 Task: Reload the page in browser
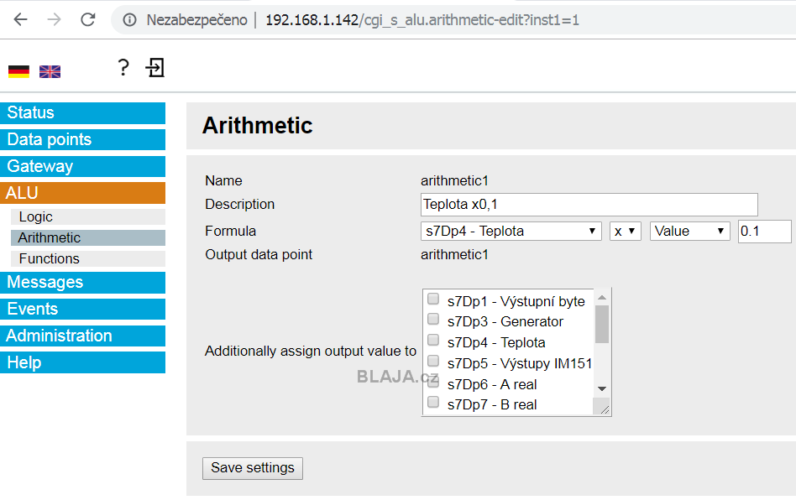pyautogui.click(x=88, y=20)
